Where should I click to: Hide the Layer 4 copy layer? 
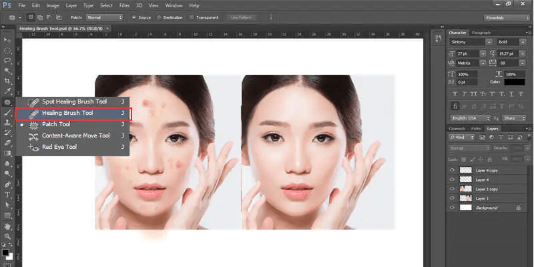click(452, 170)
